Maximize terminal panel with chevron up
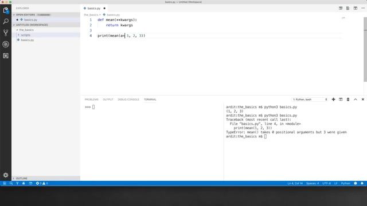Viewport: 367px width, 206px height. [356, 99]
